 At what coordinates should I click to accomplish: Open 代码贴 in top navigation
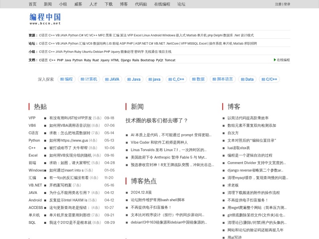(141, 4)
